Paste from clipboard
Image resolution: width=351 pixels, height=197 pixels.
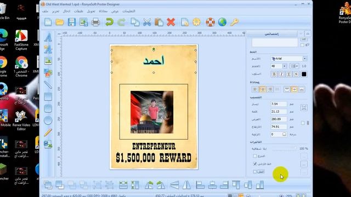(x=159, y=22)
